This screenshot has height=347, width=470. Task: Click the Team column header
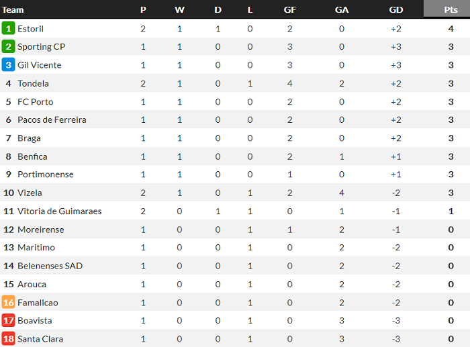coord(13,9)
